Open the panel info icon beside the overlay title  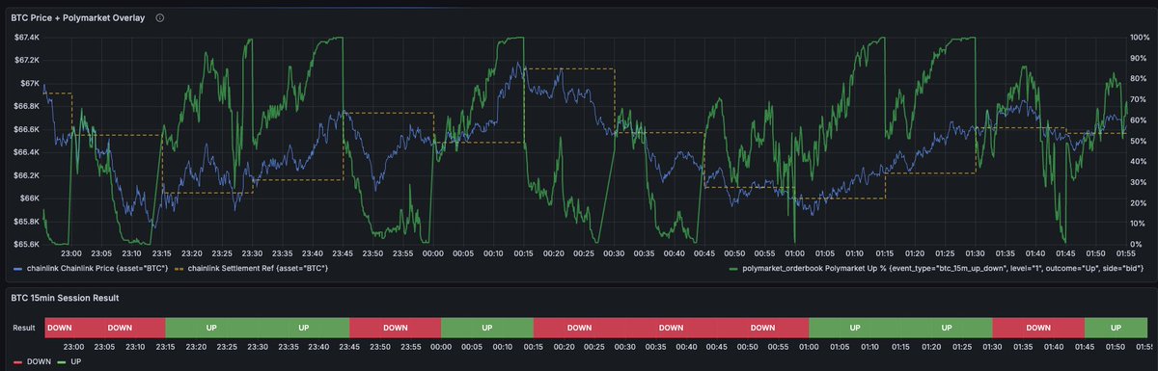tap(160, 17)
